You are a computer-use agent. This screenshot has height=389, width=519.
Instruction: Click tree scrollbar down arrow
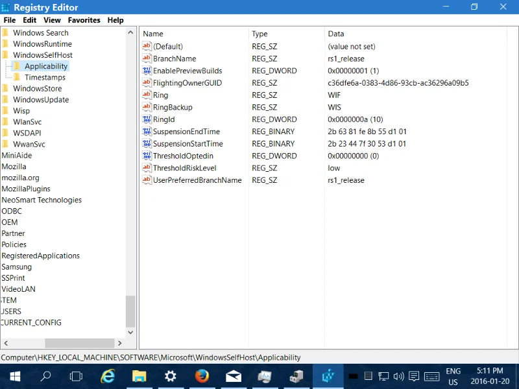click(130, 332)
